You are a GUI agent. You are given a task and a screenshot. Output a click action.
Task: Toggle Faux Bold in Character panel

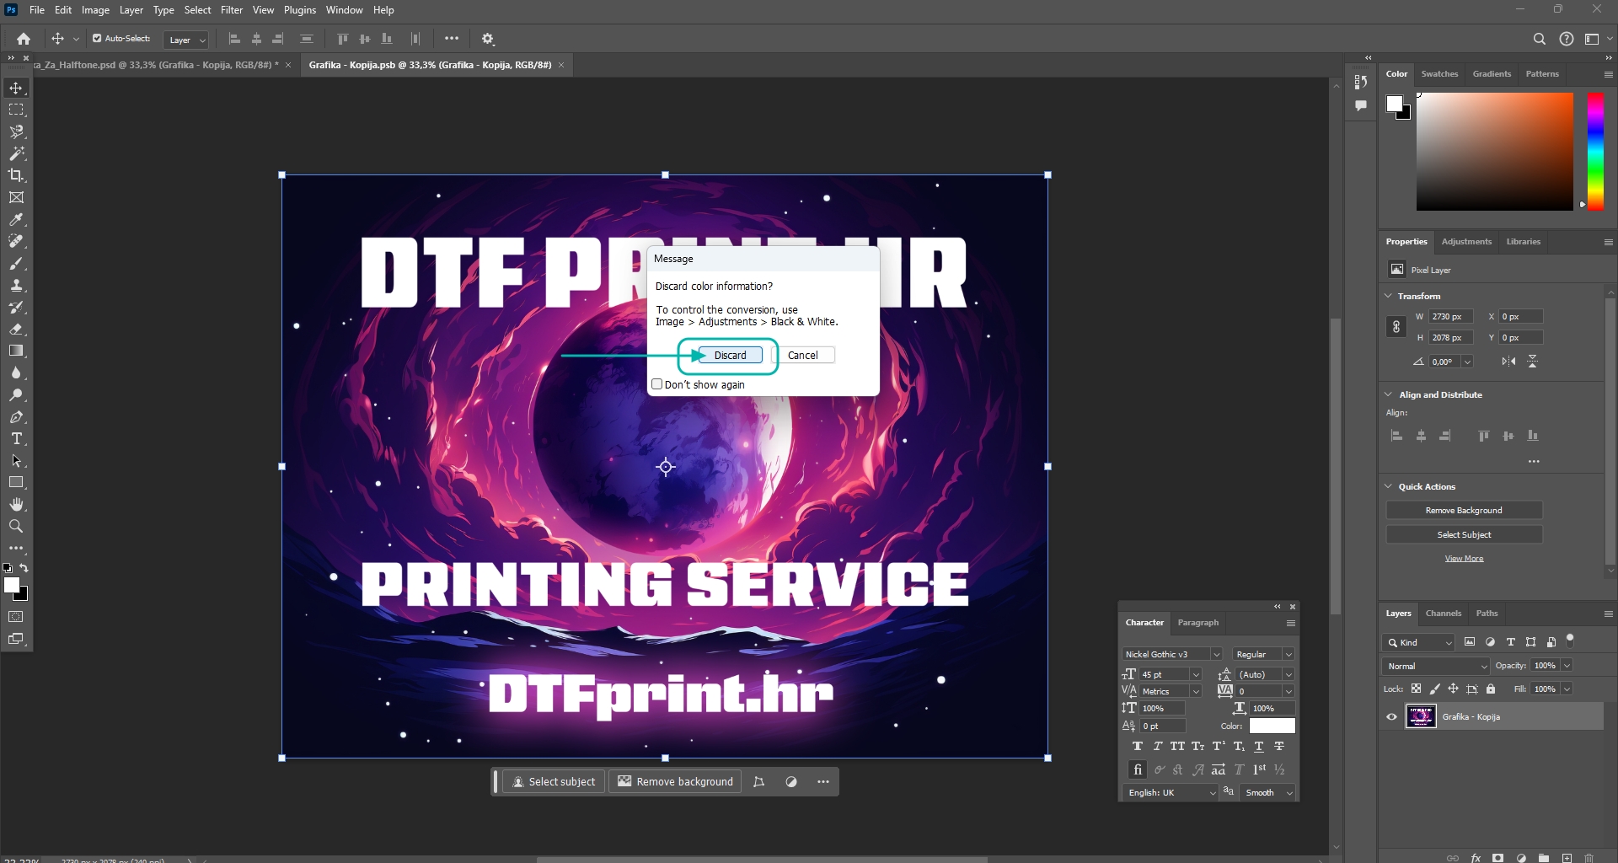(1138, 747)
